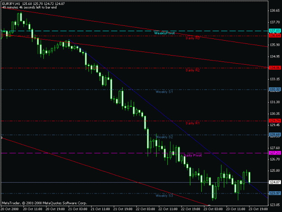The image size is (282, 212).
Task: Click the cyan 137.03 price tag
Action: tap(275, 31)
